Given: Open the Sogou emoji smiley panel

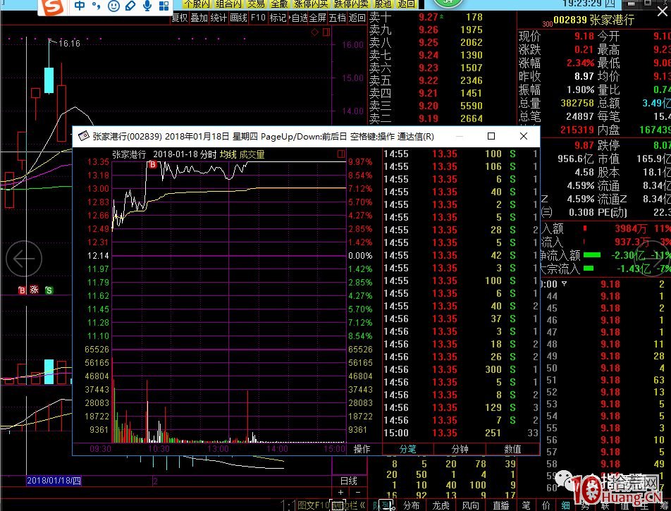Looking at the screenshot, I should pyautogui.click(x=113, y=6).
